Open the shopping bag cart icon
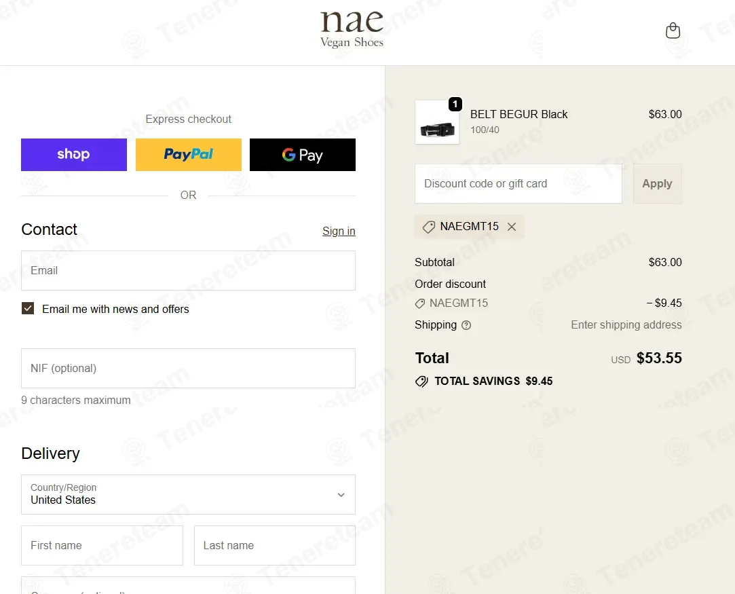 tap(673, 31)
